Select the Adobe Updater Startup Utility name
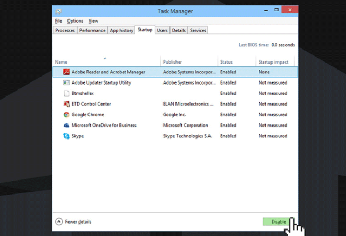This screenshot has height=236, width=346. [101, 82]
